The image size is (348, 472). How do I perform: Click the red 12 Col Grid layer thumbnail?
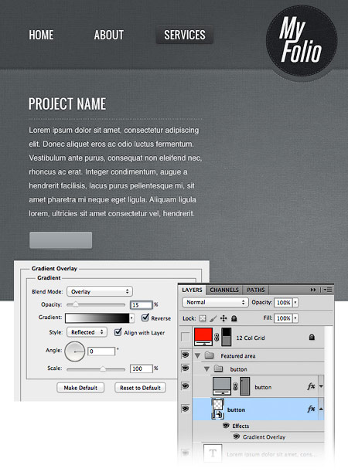(x=203, y=337)
